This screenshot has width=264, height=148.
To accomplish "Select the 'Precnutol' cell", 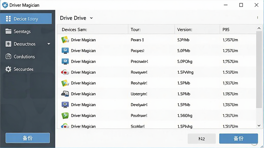I will click(x=139, y=62).
